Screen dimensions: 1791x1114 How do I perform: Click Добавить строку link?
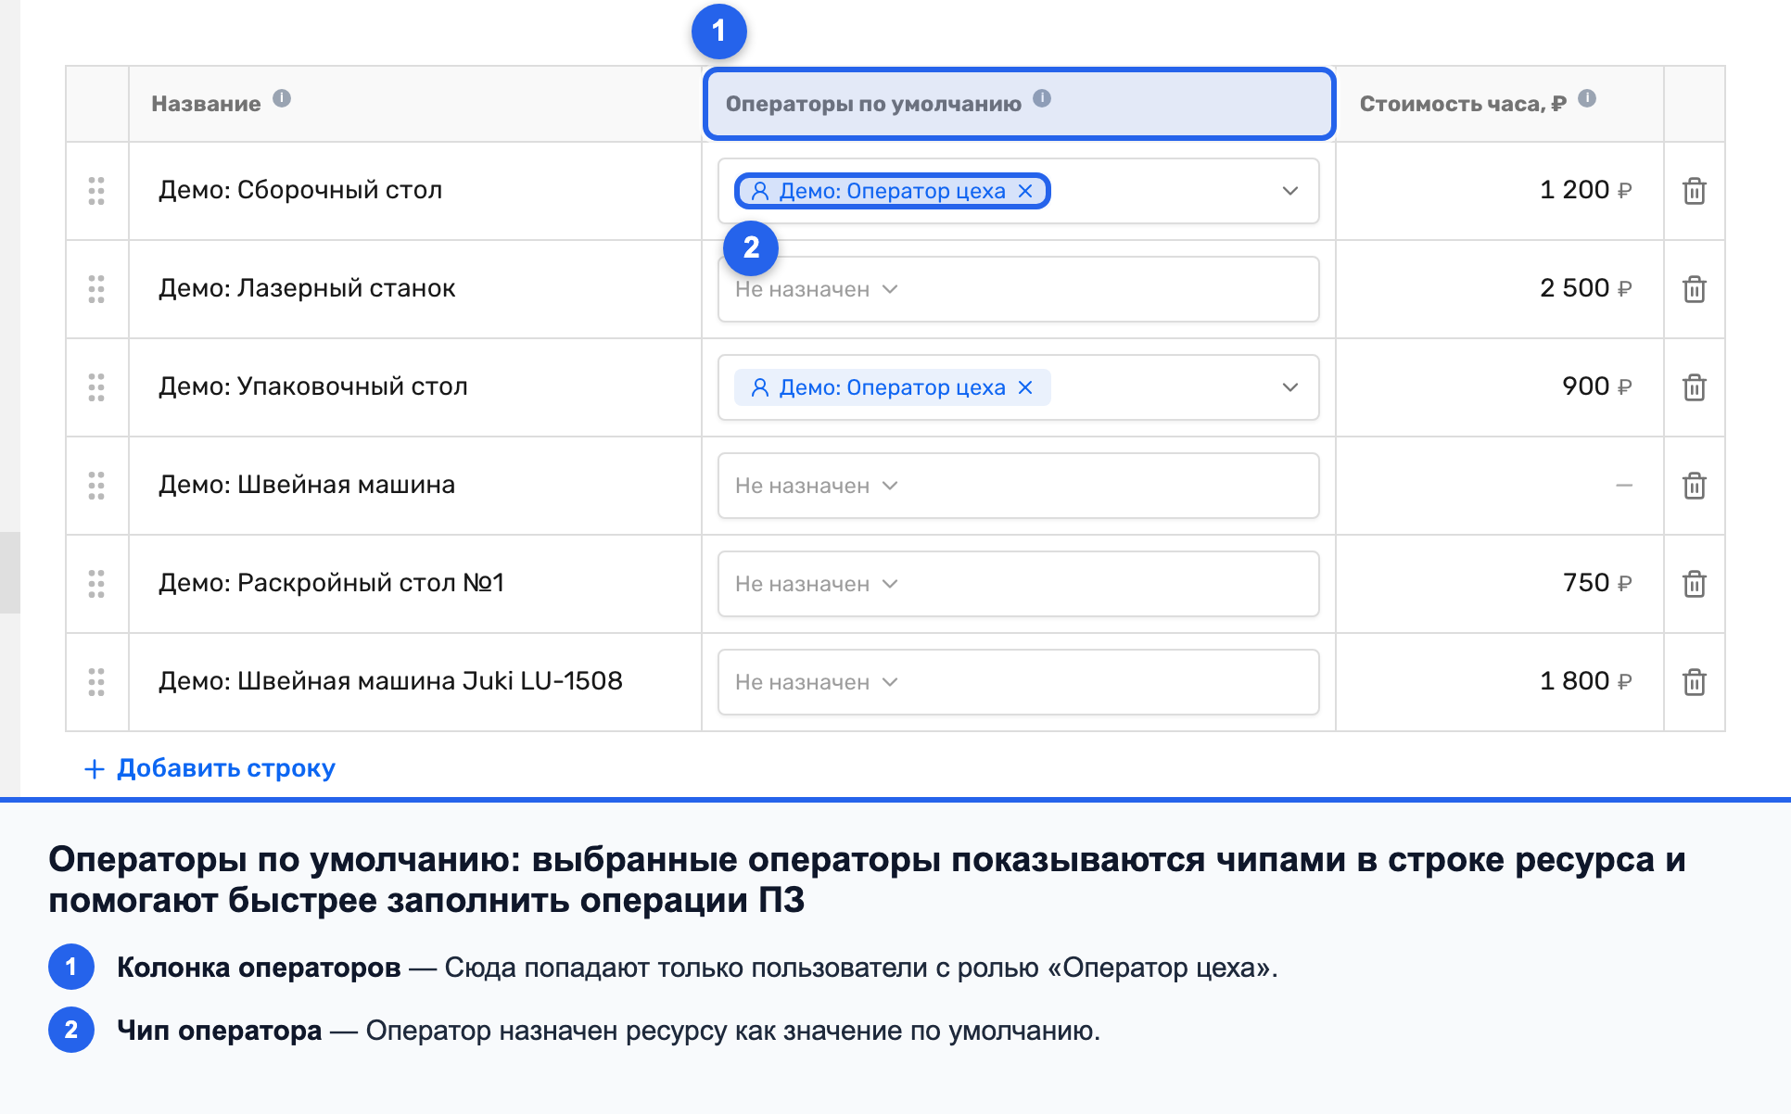pos(210,768)
